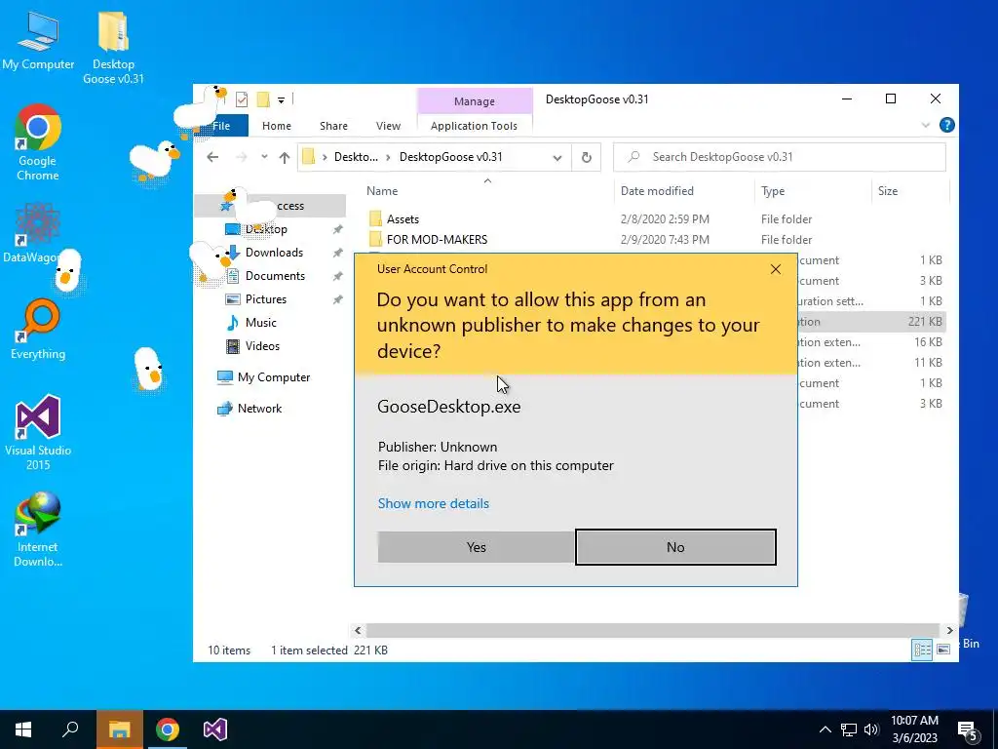Image resolution: width=998 pixels, height=749 pixels.
Task: Open the Share ribbon tab
Action: pos(333,126)
